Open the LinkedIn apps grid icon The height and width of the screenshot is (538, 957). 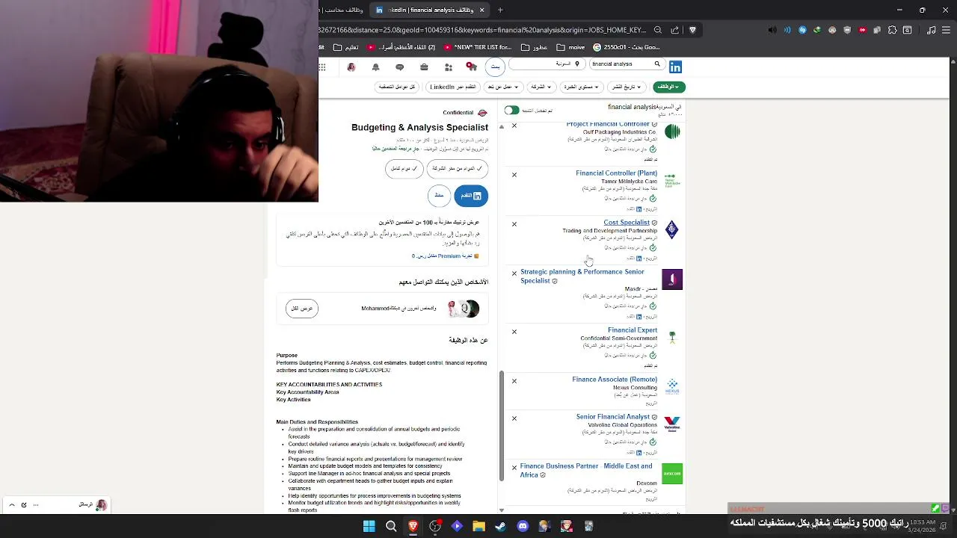[322, 67]
